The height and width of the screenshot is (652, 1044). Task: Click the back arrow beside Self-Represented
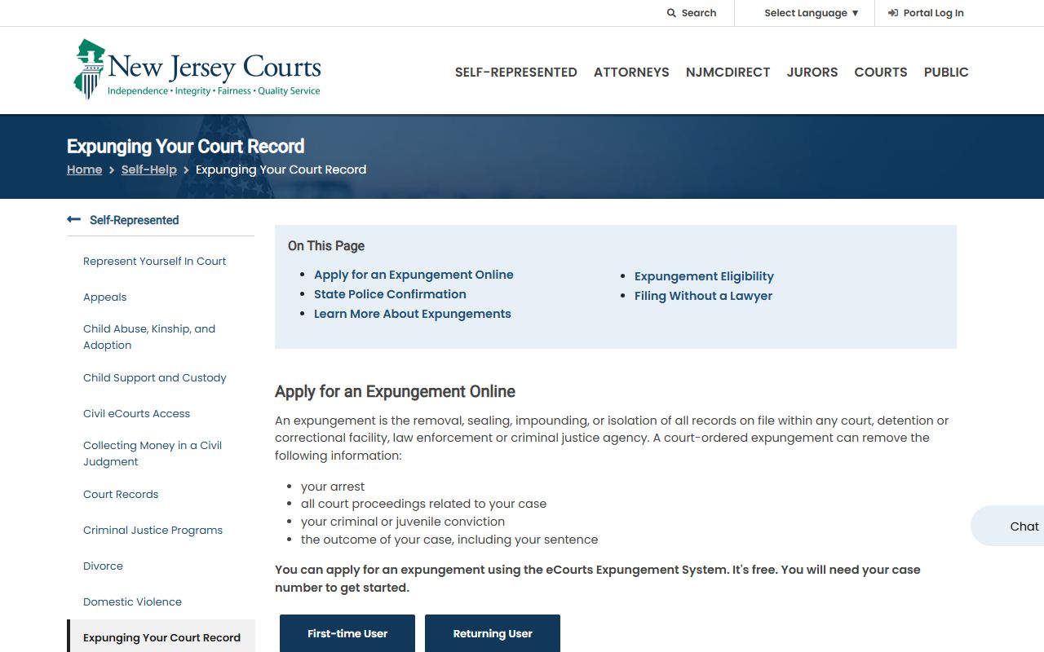point(74,219)
